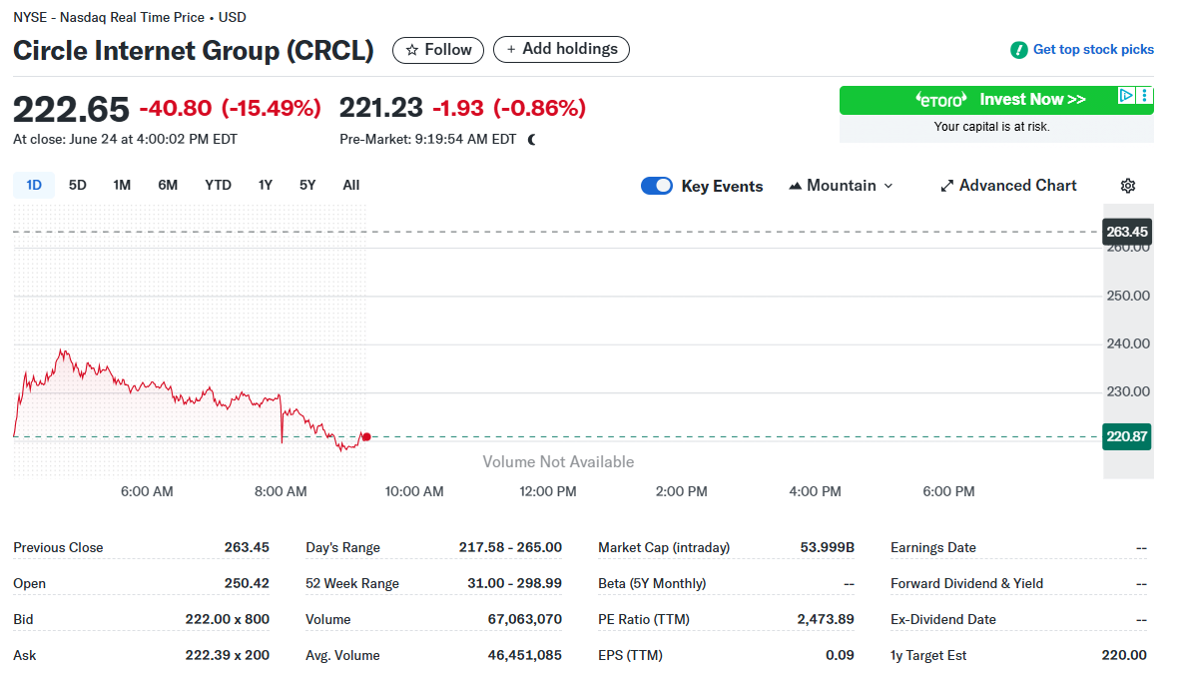Click the pre-market moon icon
Image resolution: width=1177 pixels, height=675 pixels.
pos(532,140)
